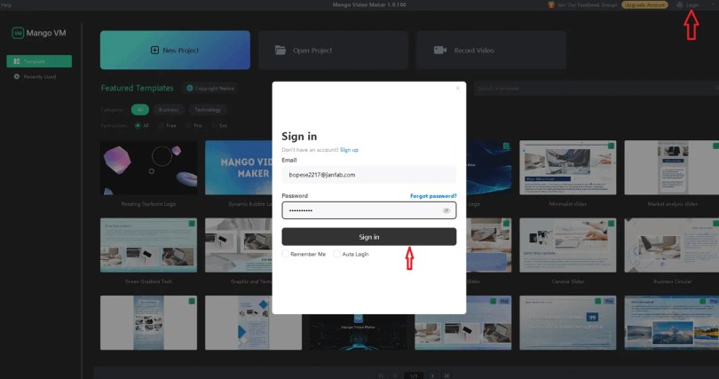Select the Business category filter
The image size is (719, 379).
pyautogui.click(x=169, y=109)
